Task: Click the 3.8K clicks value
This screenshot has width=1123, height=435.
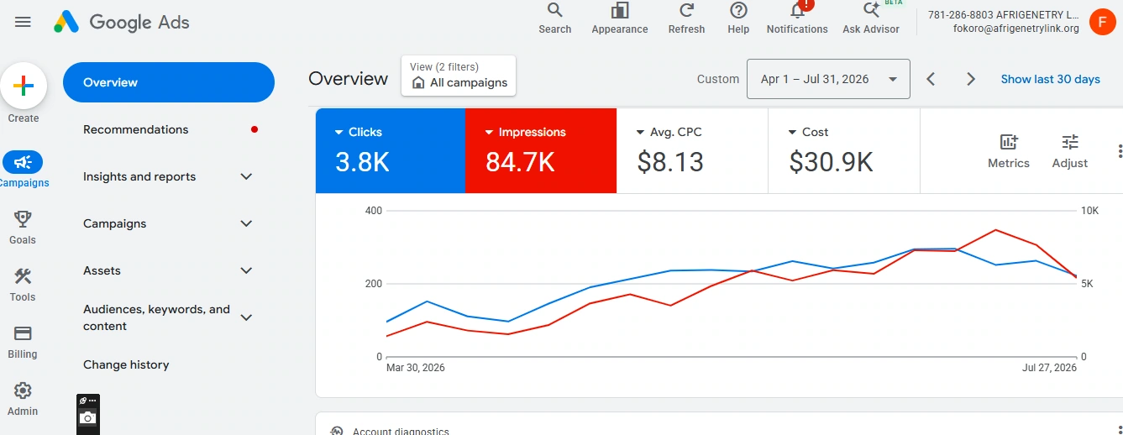Action: [362, 161]
